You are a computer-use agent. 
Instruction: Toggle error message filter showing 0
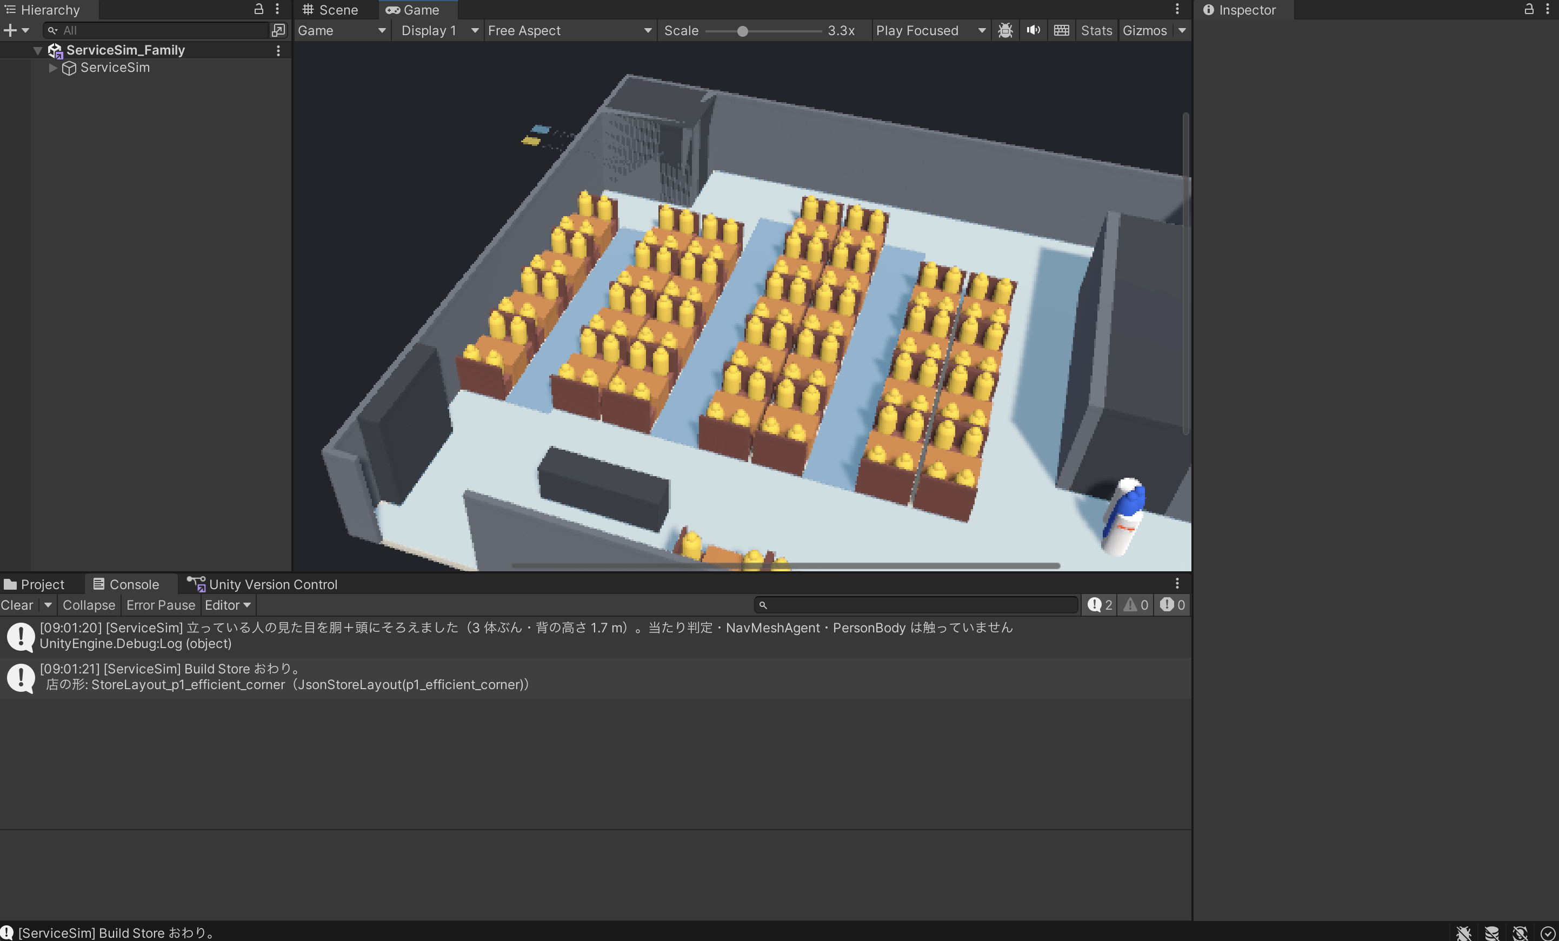pos(1172,604)
